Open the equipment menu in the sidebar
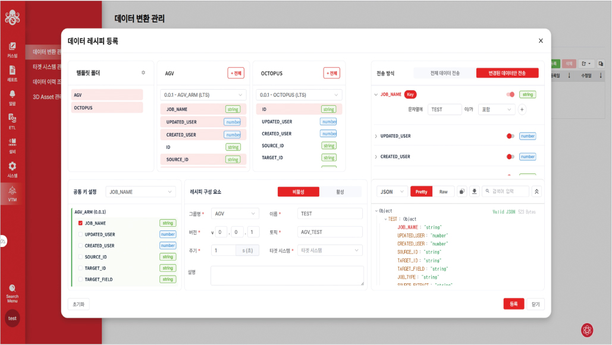Image resolution: width=612 pixels, height=345 pixels. (12, 145)
